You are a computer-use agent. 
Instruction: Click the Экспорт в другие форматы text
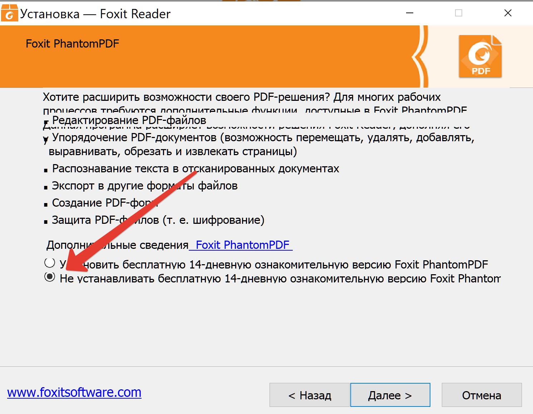[x=145, y=186]
